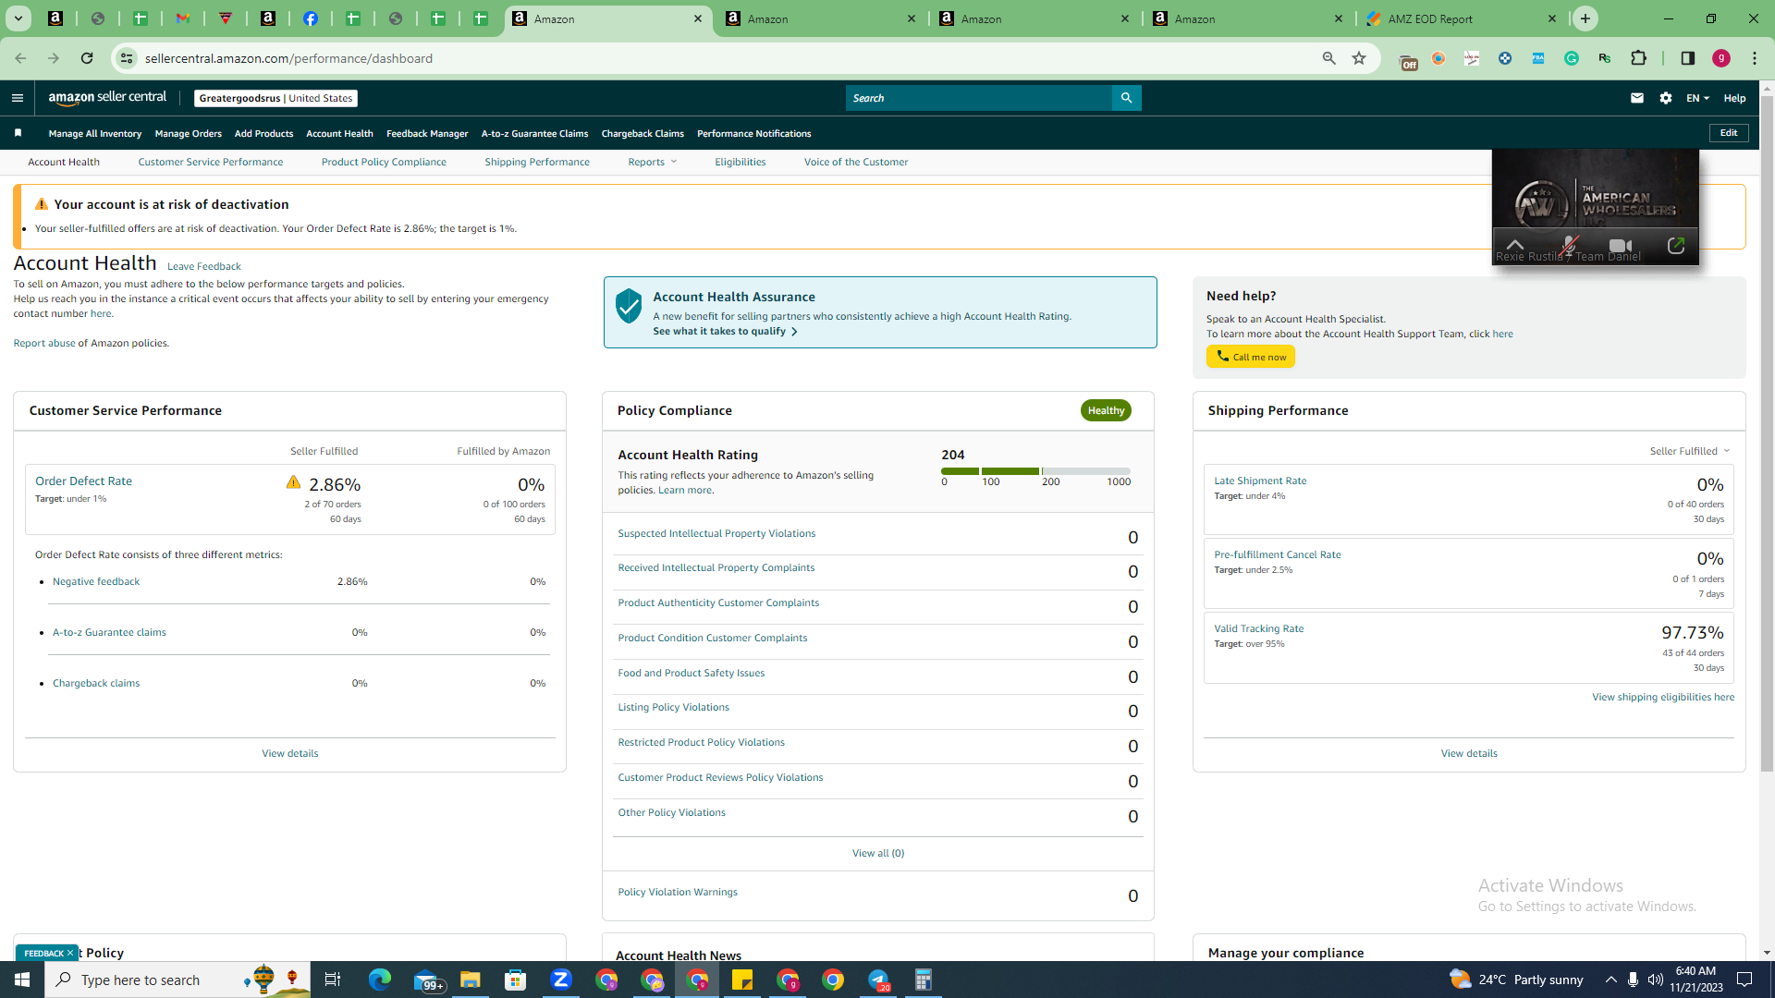
Task: Click the volume icon in the system tray
Action: (1655, 980)
